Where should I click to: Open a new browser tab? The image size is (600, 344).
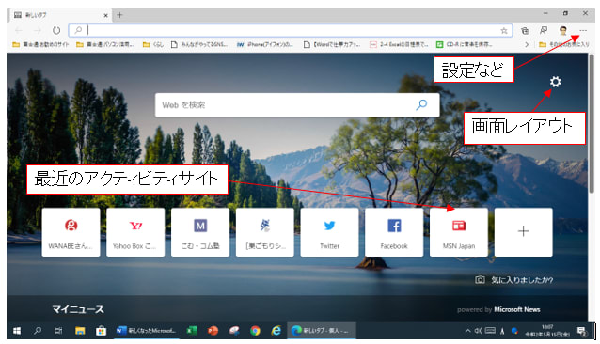[119, 15]
